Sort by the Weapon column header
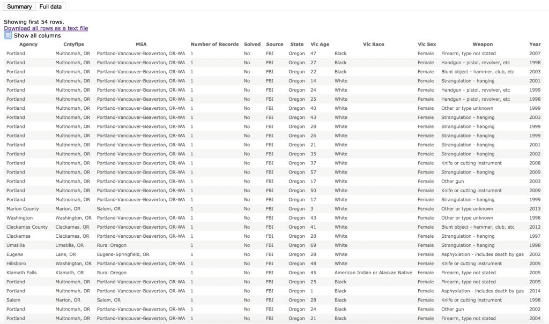This screenshot has height=324, width=549. coord(483,44)
